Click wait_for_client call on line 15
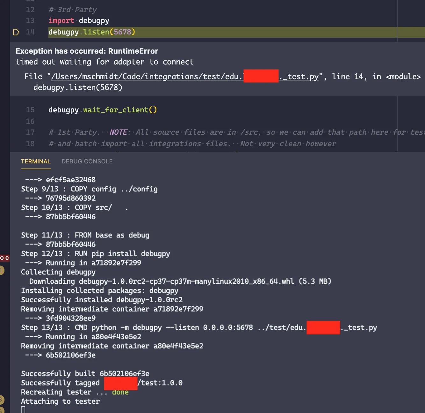This screenshot has height=413, width=425. tap(116, 110)
